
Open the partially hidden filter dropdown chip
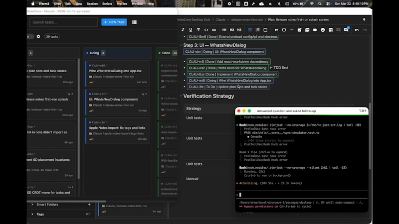pyautogui.click(x=30, y=36)
